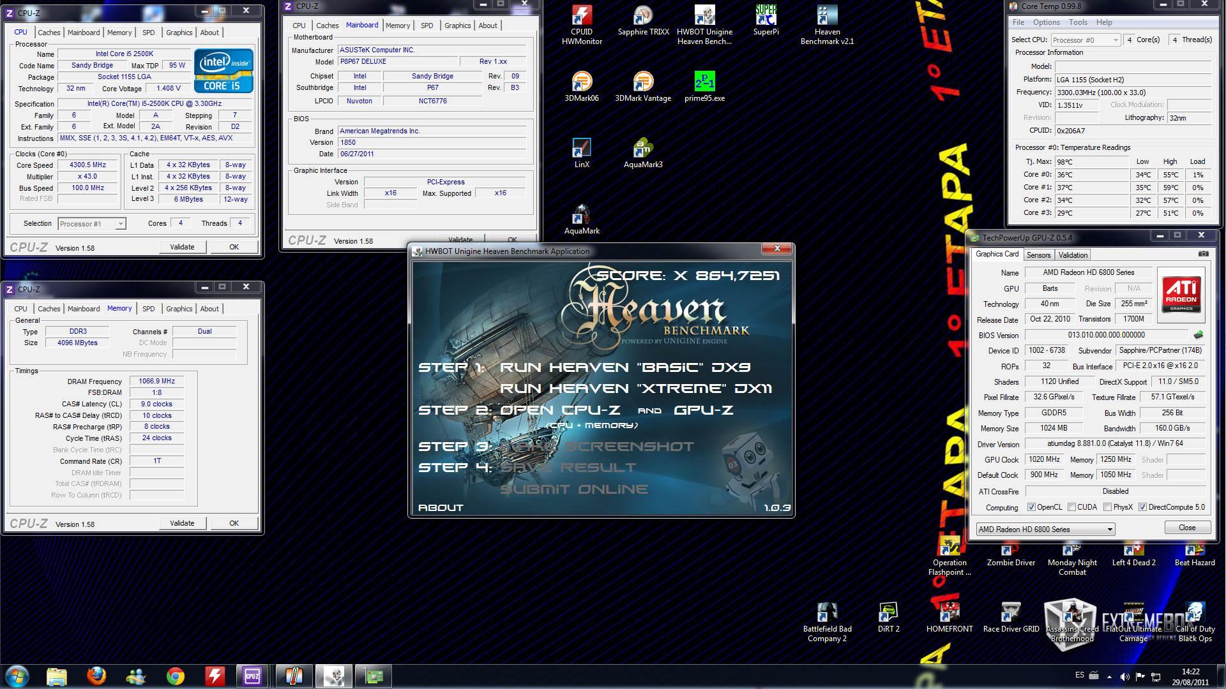Launch the Sapphire TRIXX desktop icon

pyautogui.click(x=643, y=21)
